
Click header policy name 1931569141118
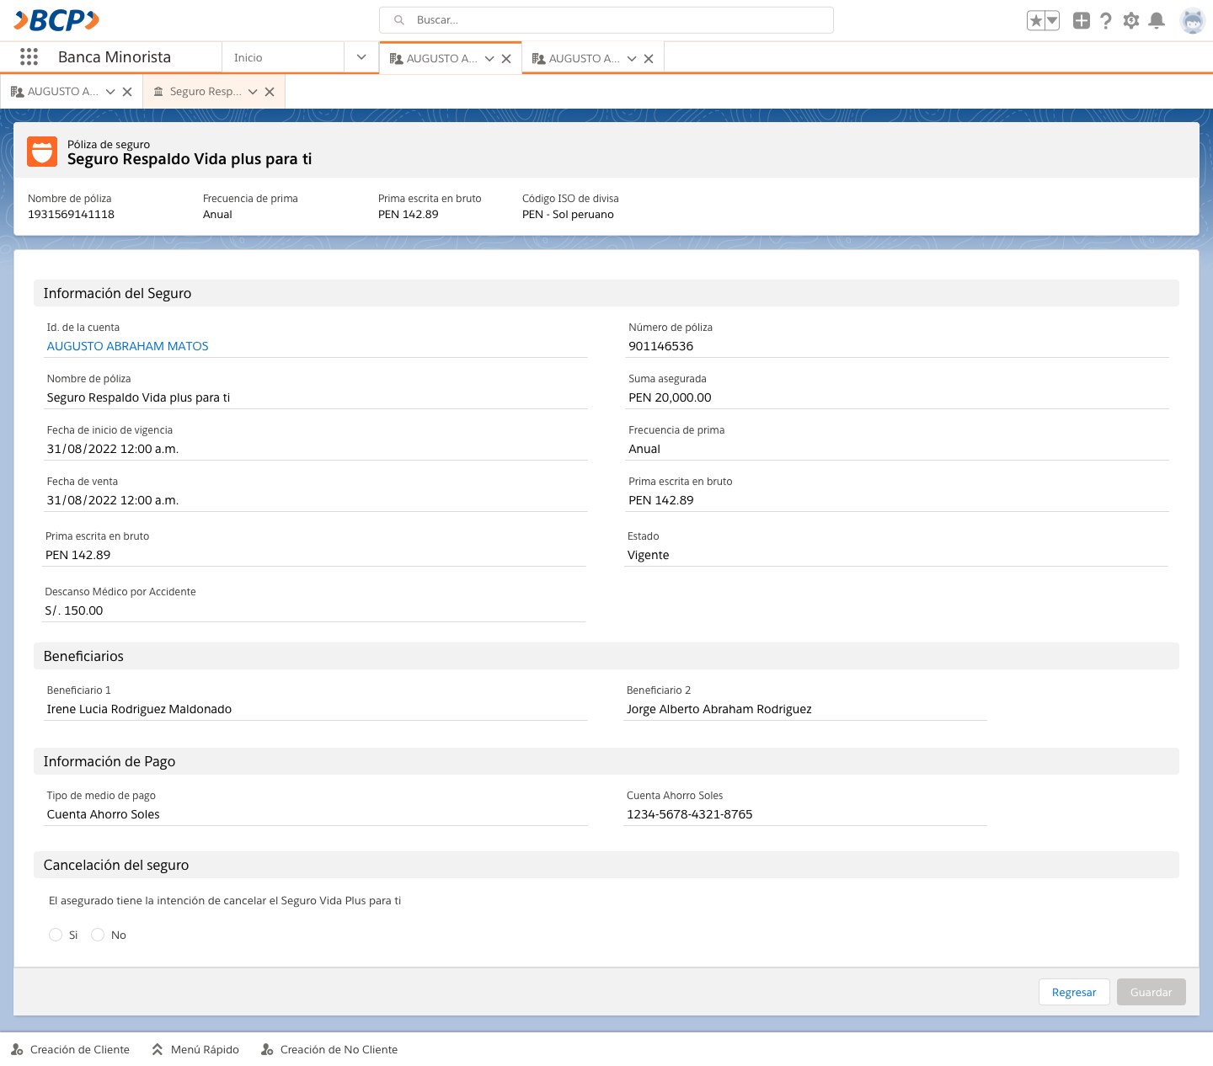point(71,215)
